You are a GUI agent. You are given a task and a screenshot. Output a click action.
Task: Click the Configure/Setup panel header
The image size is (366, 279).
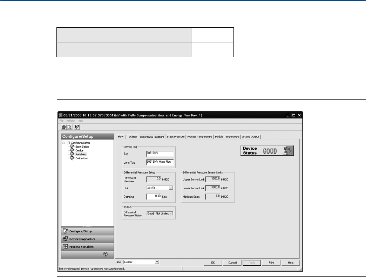click(x=87, y=136)
